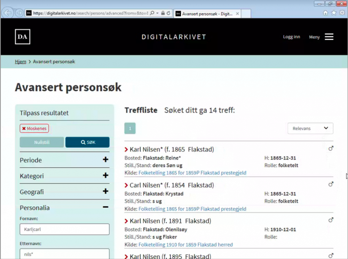Open the Meny hamburger menu icon
348x259 pixels.
tap(329, 37)
